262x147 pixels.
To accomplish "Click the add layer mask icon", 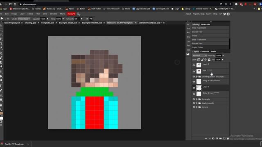I will pos(217,138).
